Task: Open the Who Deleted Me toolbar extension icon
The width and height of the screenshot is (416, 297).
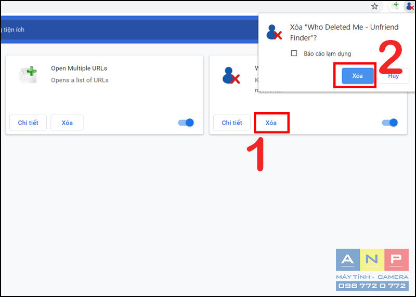Action: pos(410,6)
